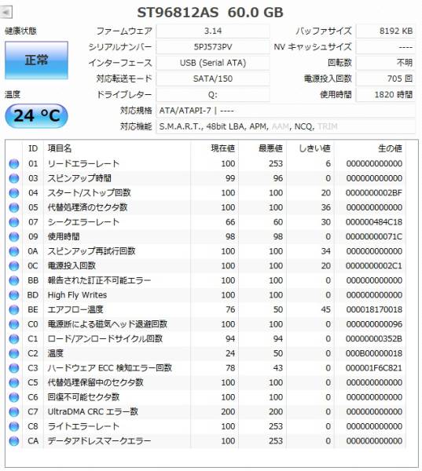The width and height of the screenshot is (422, 471).
Task: Click the power-on hours field 1820 時間
Action: pyautogui.click(x=386, y=95)
